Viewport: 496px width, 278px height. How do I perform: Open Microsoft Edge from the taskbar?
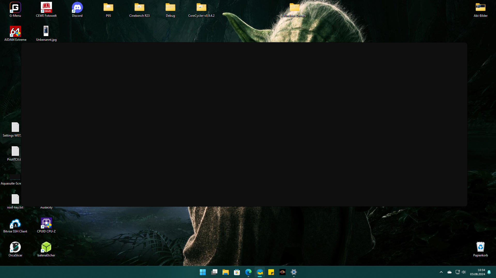(248, 272)
